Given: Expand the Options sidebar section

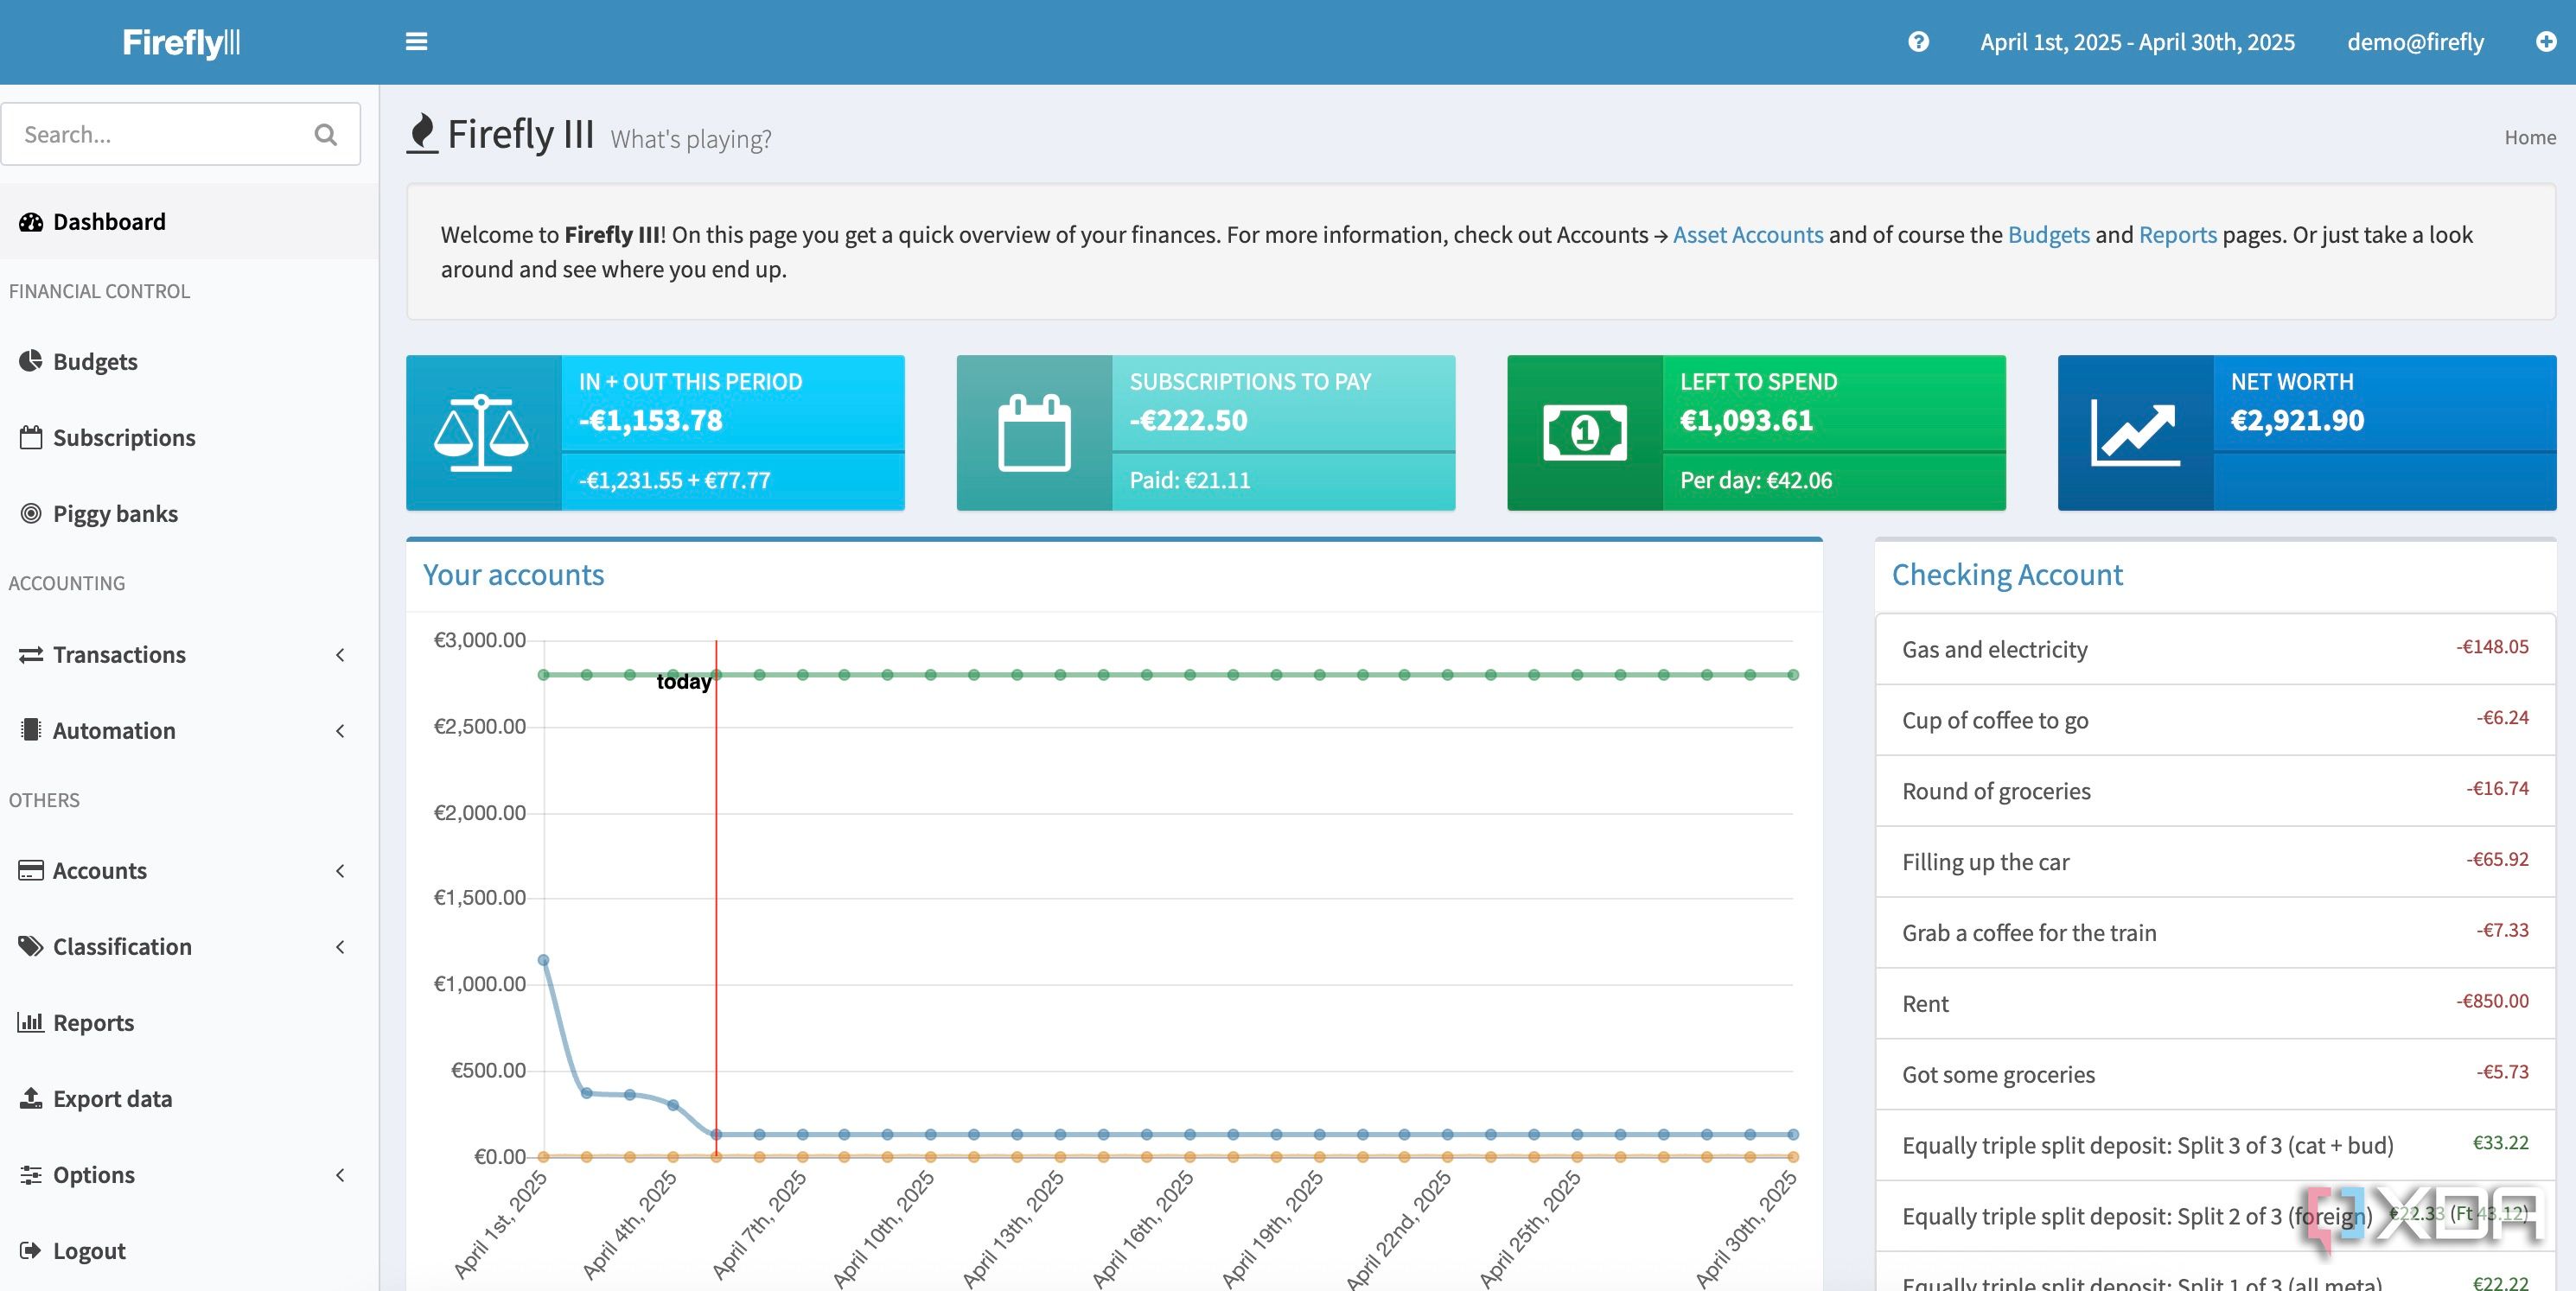Looking at the screenshot, I should click(94, 1175).
